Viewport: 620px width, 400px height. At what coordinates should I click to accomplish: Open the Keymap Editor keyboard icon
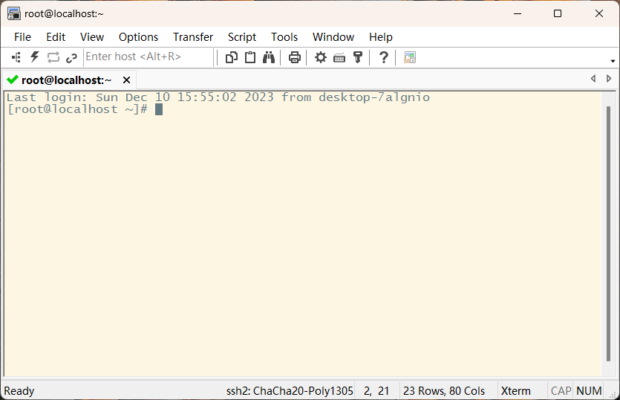click(x=339, y=58)
